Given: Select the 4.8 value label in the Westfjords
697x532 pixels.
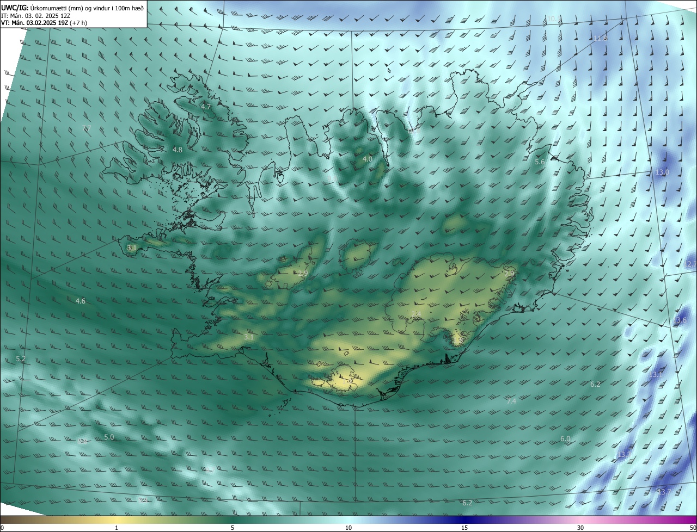Looking at the screenshot, I should tap(178, 150).
